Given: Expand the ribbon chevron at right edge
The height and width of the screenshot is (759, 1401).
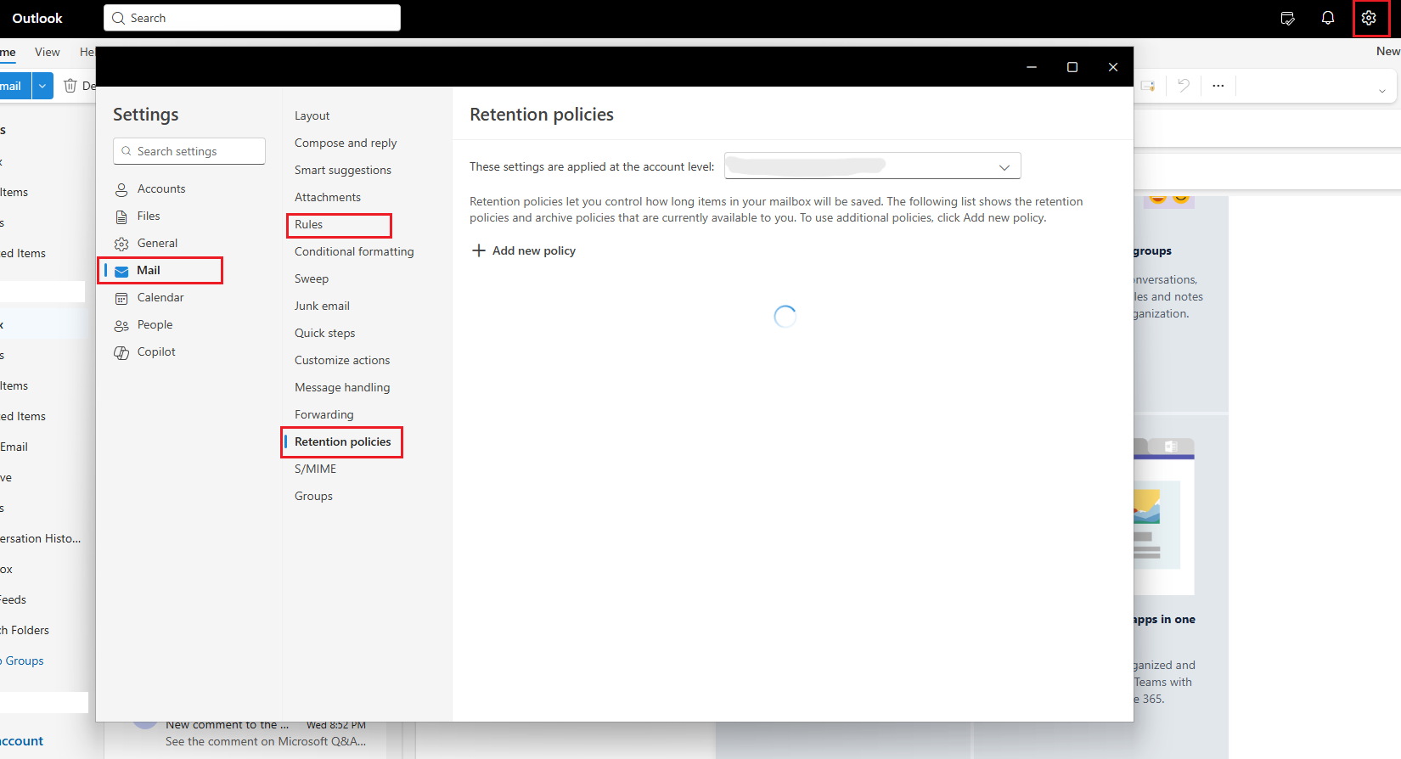Looking at the screenshot, I should click(x=1381, y=91).
